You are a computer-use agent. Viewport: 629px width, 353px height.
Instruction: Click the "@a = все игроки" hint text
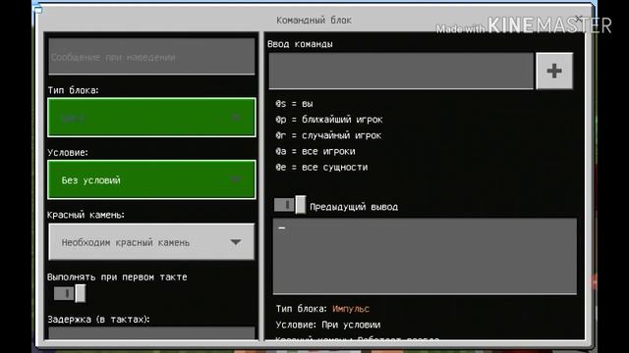click(314, 151)
